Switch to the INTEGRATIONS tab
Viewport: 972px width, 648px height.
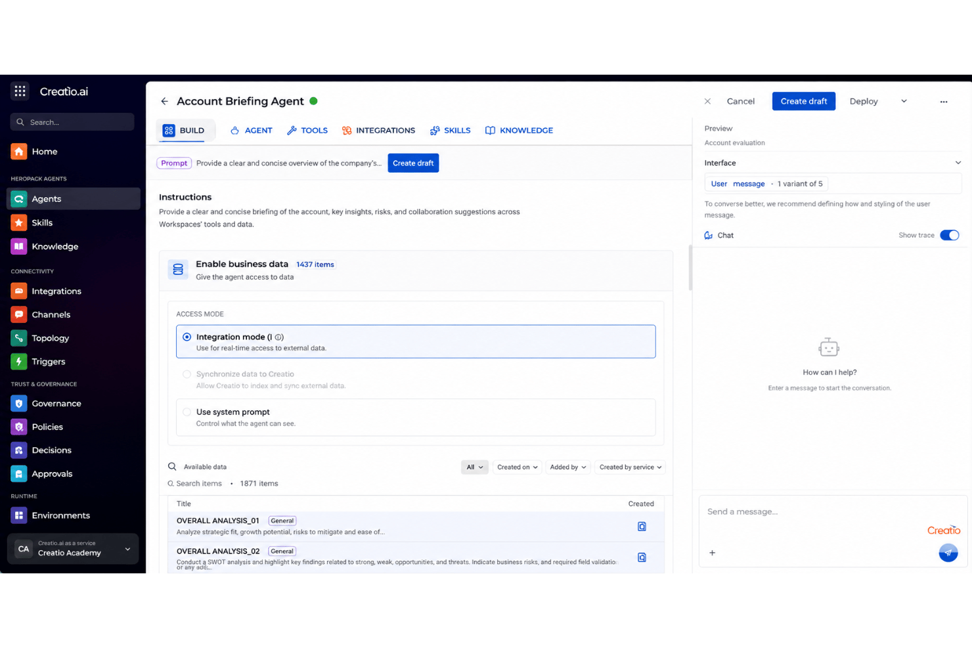coord(378,131)
